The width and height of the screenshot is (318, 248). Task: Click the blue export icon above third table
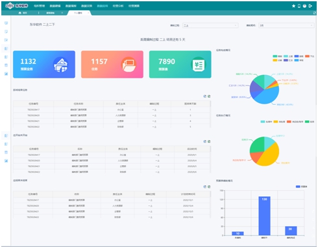pos(205,186)
